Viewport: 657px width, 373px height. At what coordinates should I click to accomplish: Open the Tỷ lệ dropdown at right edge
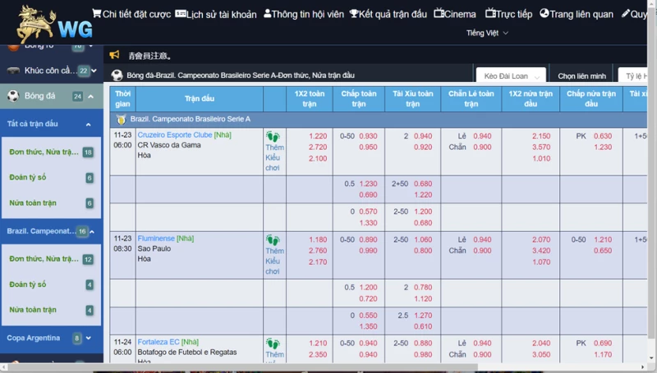point(633,75)
